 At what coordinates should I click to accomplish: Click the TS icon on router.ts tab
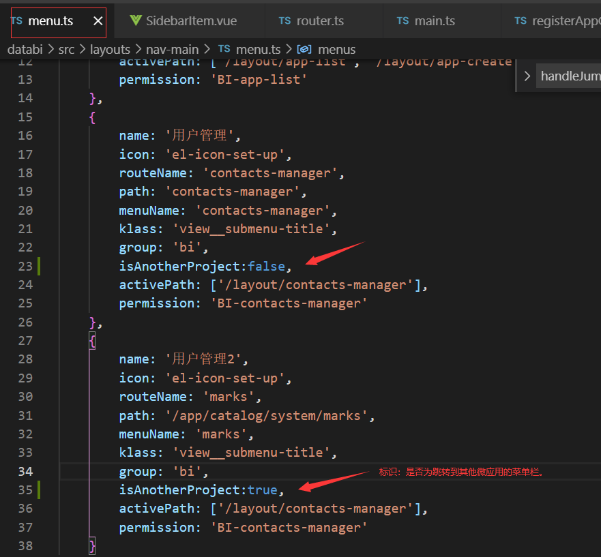point(284,20)
